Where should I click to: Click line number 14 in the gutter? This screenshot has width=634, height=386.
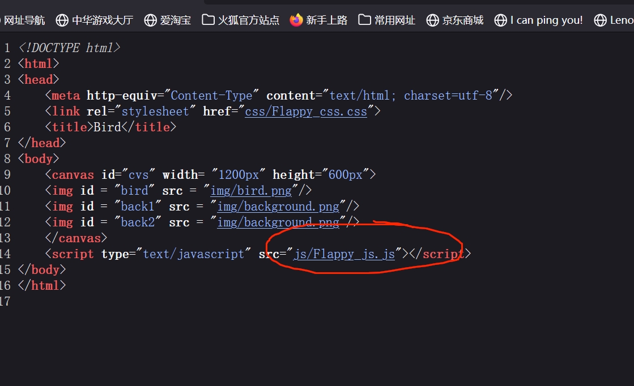pos(6,254)
